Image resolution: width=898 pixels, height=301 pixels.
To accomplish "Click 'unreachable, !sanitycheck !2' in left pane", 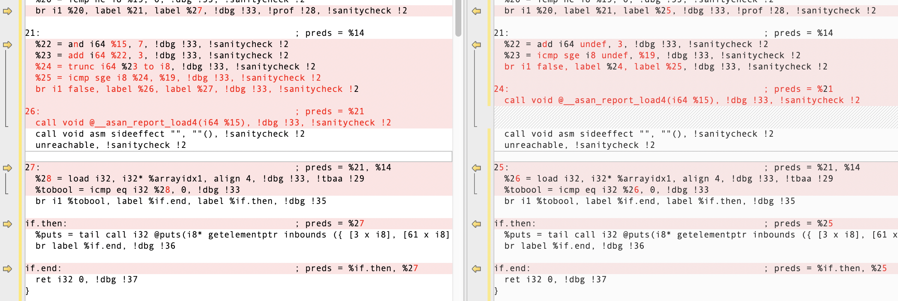I will click(x=111, y=145).
